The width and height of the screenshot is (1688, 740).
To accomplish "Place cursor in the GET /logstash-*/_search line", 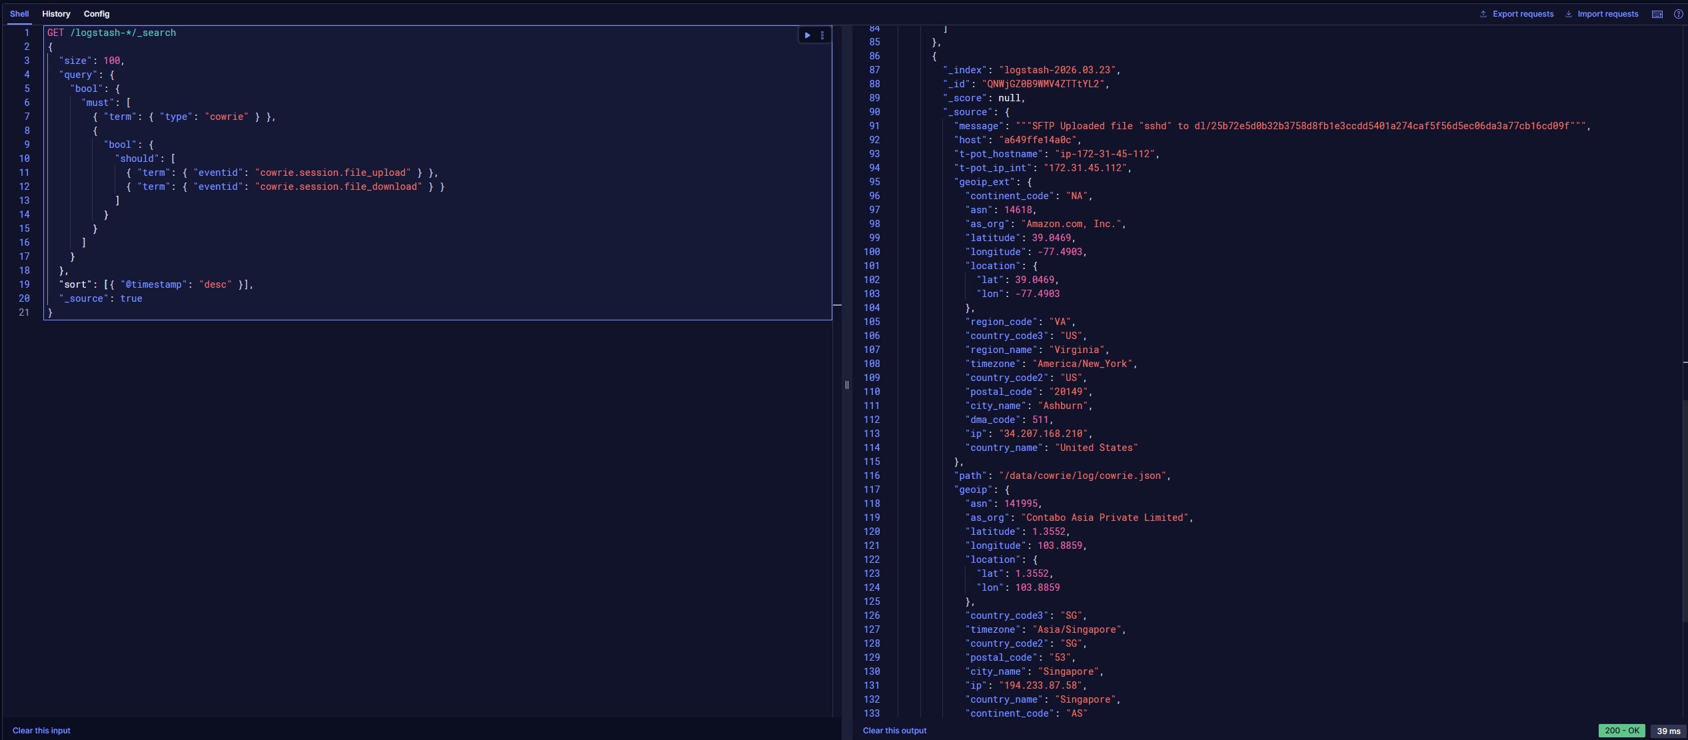I will click(x=111, y=33).
